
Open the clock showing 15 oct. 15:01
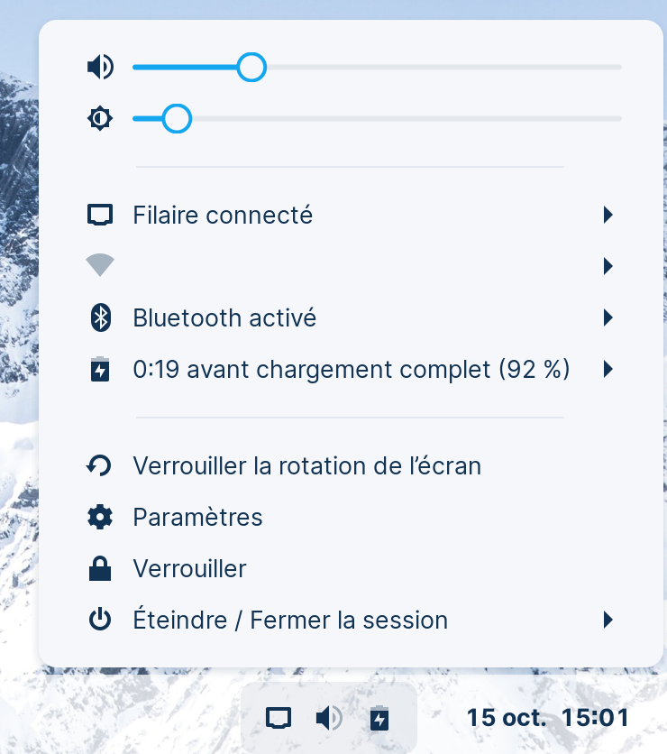coord(547,719)
